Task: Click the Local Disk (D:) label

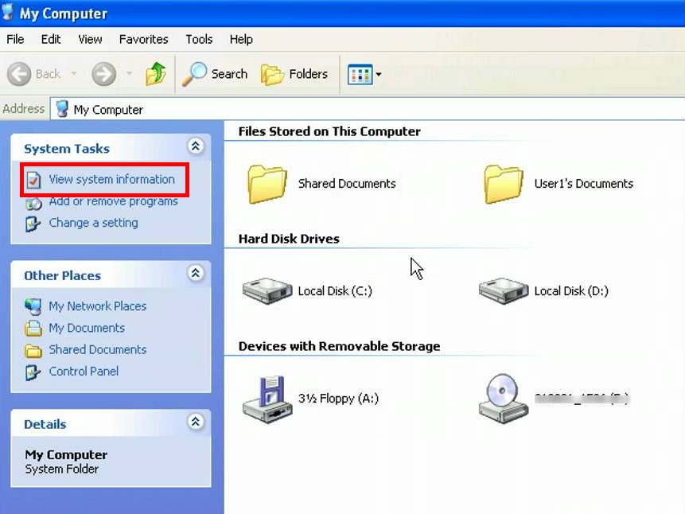Action: (x=571, y=291)
